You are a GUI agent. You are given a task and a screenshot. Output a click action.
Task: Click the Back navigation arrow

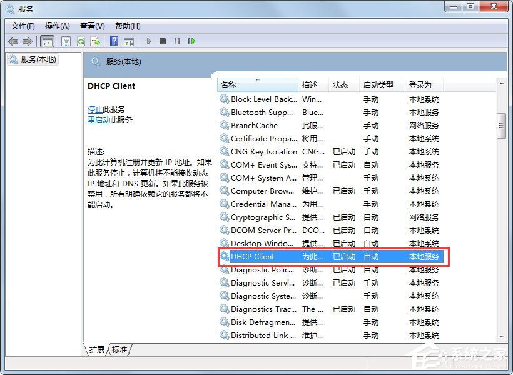click(x=13, y=41)
